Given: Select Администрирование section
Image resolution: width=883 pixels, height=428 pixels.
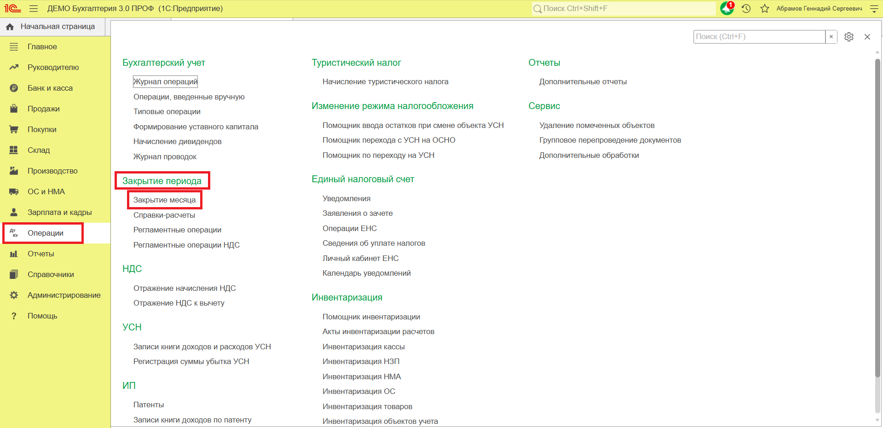Looking at the screenshot, I should pos(55,295).
